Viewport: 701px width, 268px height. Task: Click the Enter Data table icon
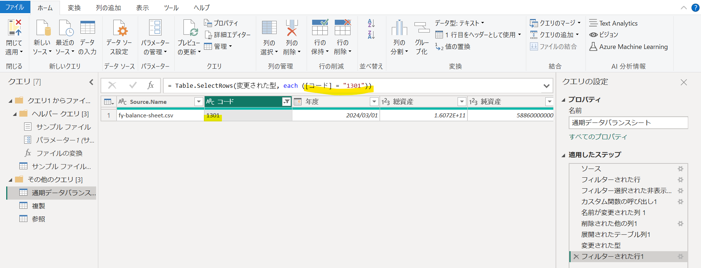click(x=87, y=28)
